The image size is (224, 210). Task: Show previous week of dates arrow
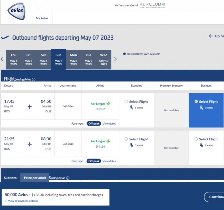[2, 59]
